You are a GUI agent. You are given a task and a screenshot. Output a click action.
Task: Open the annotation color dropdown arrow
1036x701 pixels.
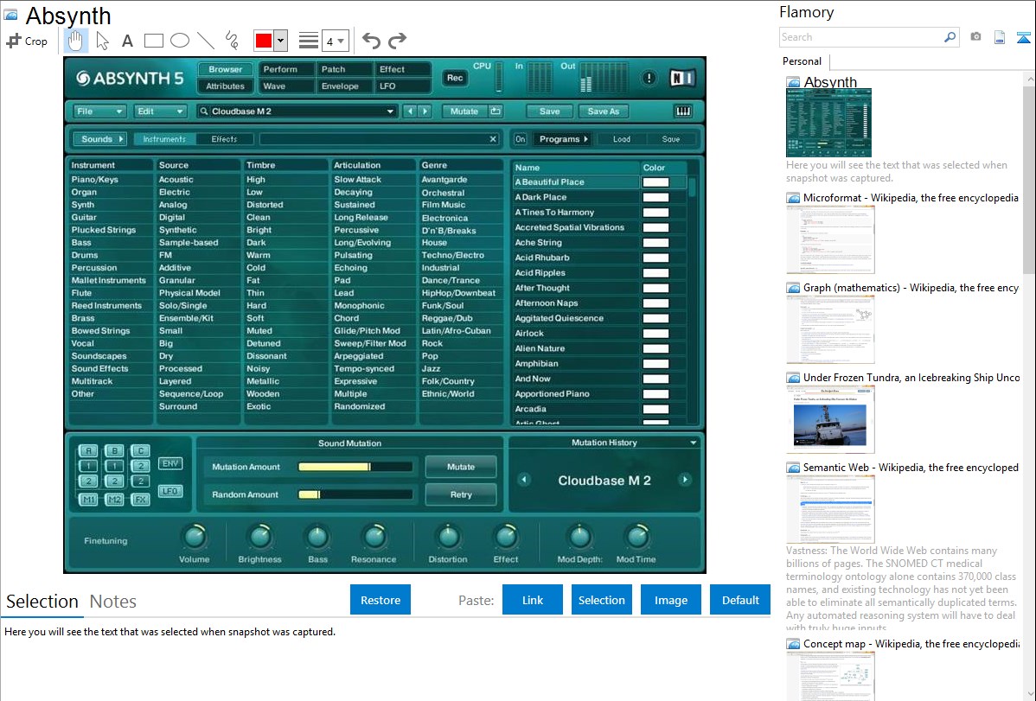pyautogui.click(x=280, y=41)
